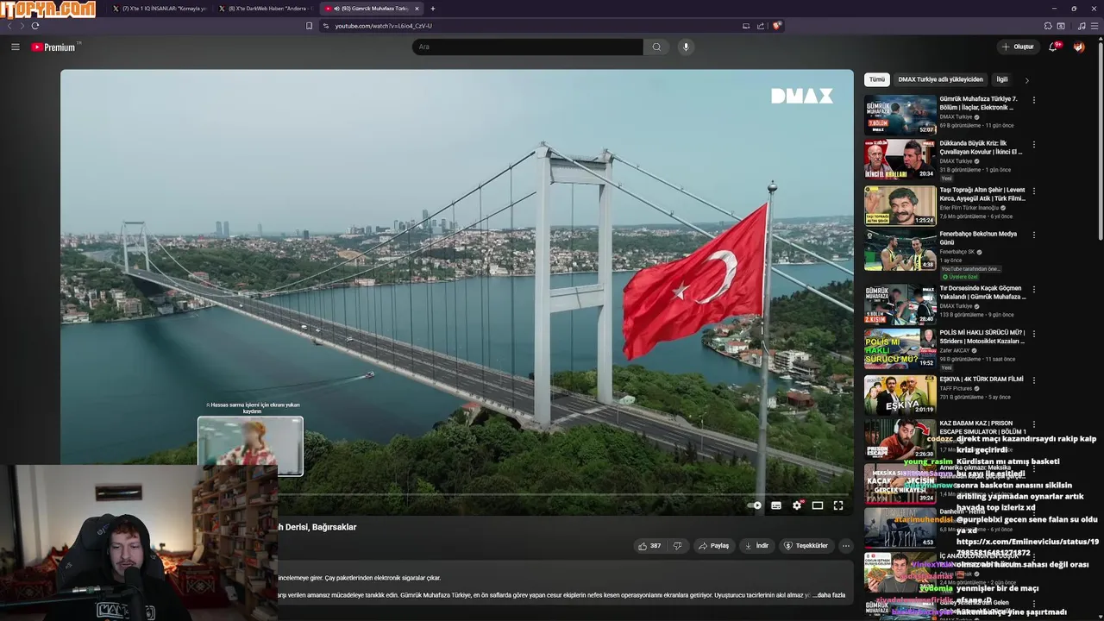Bookmark the page with the bookmark icon
Image resolution: width=1104 pixels, height=621 pixels.
pos(309,26)
